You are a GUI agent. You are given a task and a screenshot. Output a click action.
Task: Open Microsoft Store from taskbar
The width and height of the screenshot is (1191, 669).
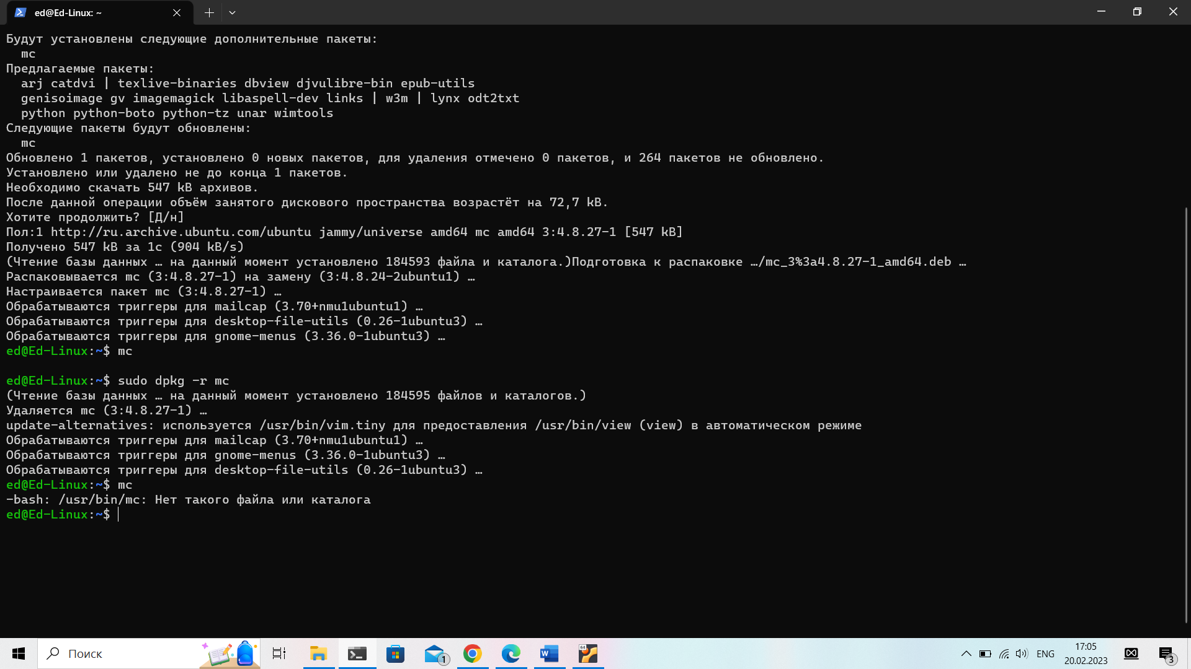point(395,654)
